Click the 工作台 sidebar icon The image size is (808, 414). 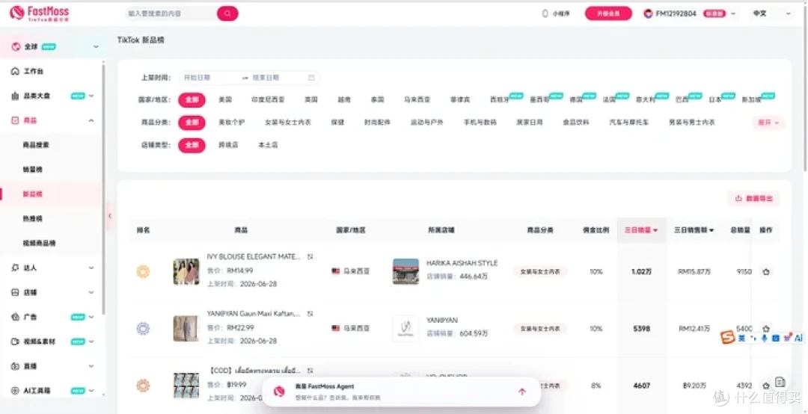tap(15, 72)
